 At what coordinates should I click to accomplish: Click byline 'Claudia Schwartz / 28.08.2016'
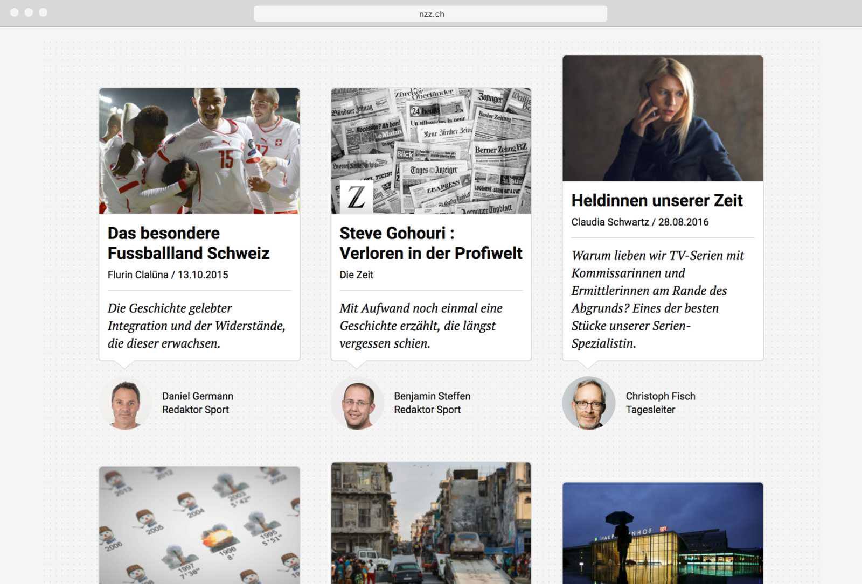(x=639, y=222)
